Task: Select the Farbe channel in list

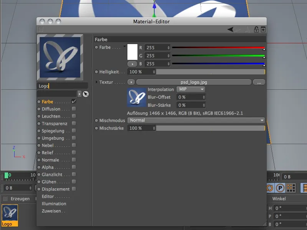Action: (47, 102)
